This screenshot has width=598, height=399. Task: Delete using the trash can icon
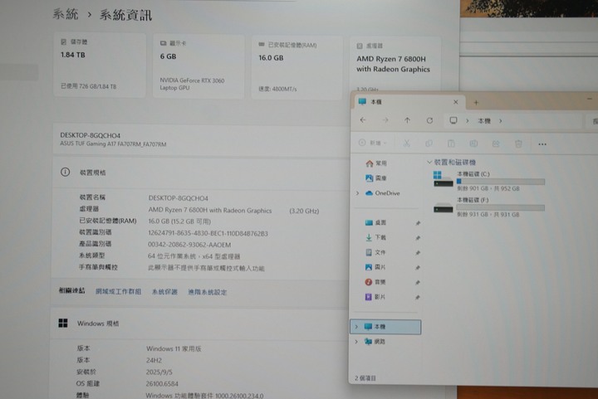click(518, 144)
